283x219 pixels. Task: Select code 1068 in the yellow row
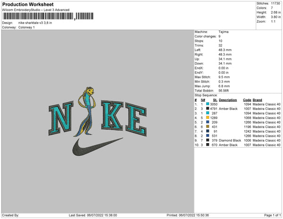248,118
